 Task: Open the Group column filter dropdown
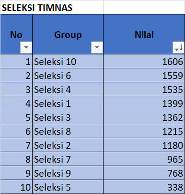97,47
